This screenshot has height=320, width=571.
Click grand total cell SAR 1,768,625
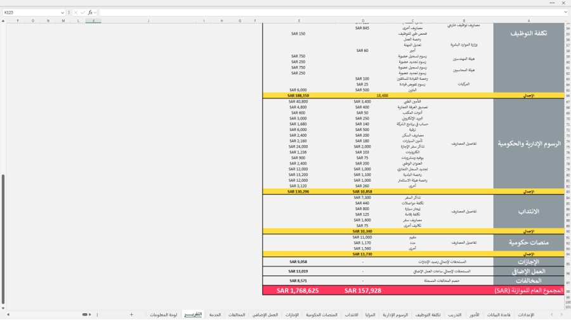coord(298,291)
